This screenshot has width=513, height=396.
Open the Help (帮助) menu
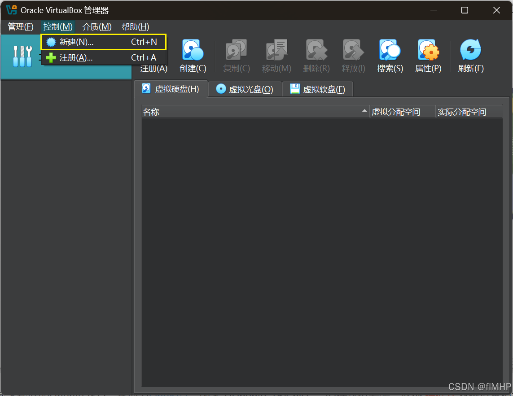tap(135, 27)
